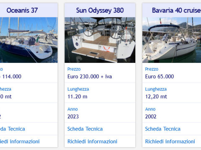
Task: Select the Euro 65.000 price text
Action: pos(160,77)
